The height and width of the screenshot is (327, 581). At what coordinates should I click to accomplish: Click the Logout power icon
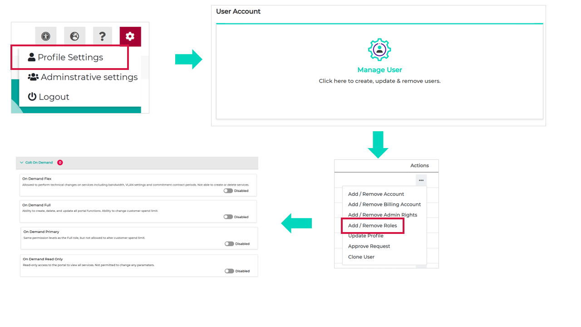32,97
